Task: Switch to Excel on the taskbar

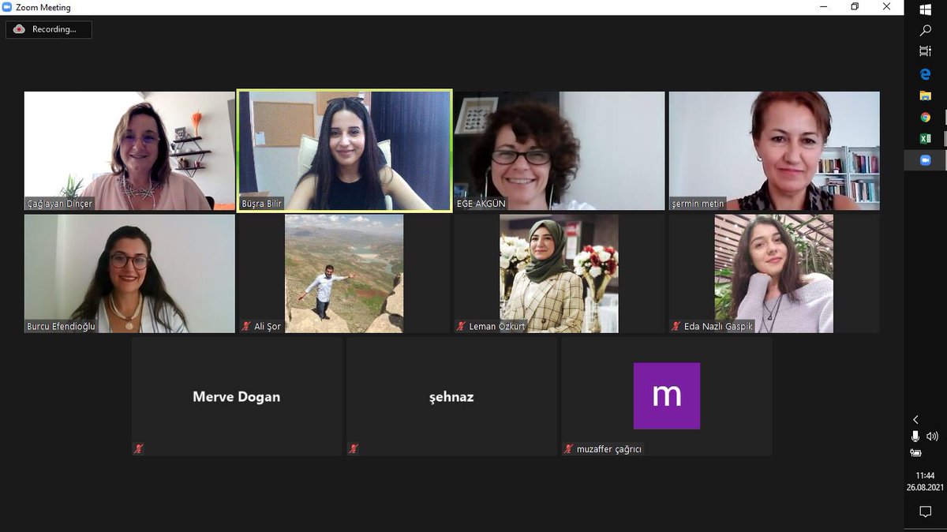Action: pyautogui.click(x=925, y=138)
